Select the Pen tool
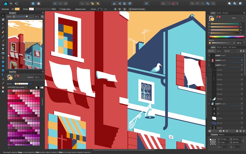246x154 pixels. pyautogui.click(x=3, y=32)
